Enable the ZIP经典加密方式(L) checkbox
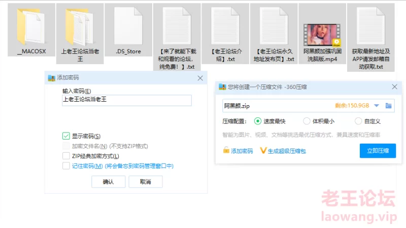This screenshot has width=406, height=228. coord(66,156)
